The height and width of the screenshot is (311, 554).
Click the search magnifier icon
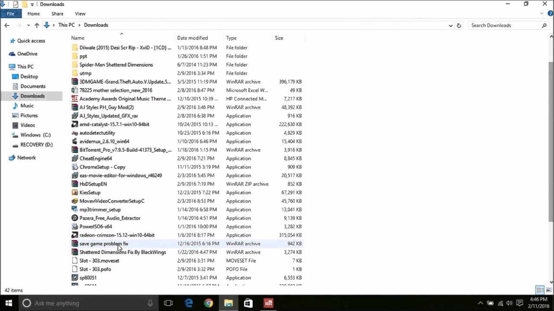pyautogui.click(x=544, y=25)
